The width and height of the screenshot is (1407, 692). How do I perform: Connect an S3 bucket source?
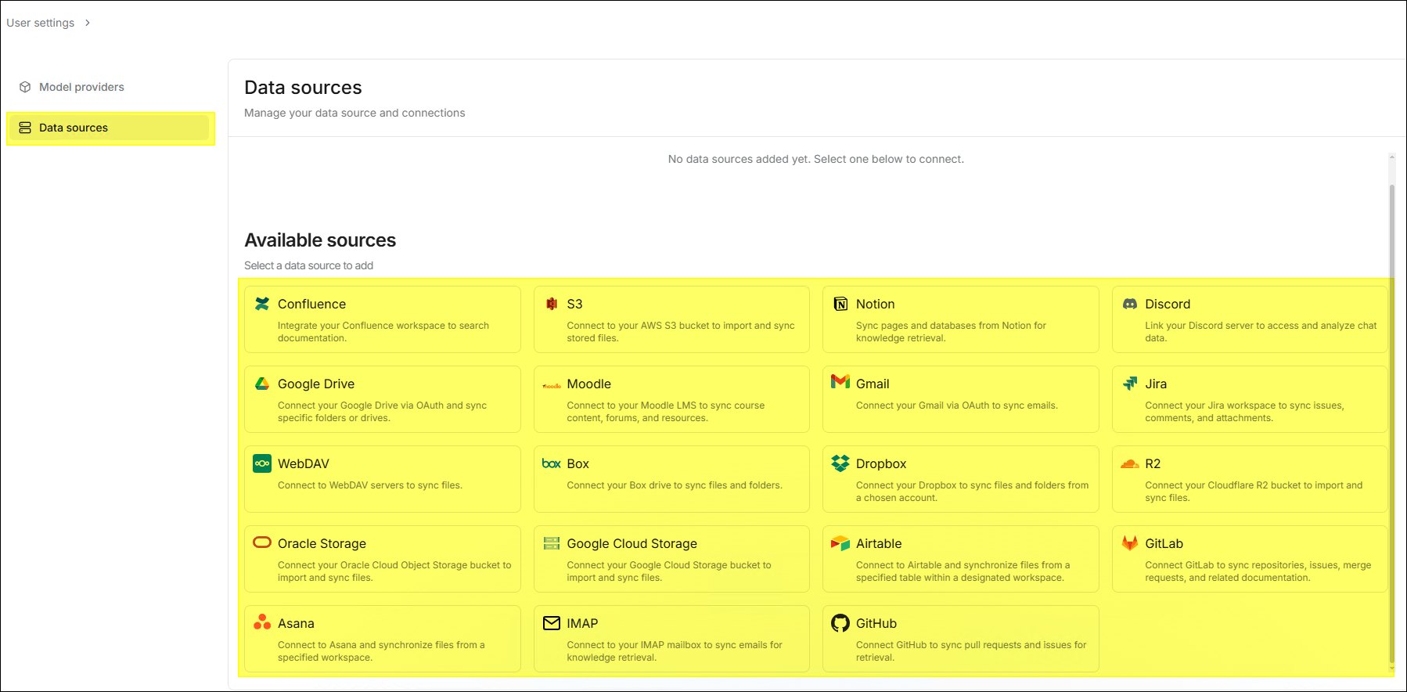(x=671, y=319)
